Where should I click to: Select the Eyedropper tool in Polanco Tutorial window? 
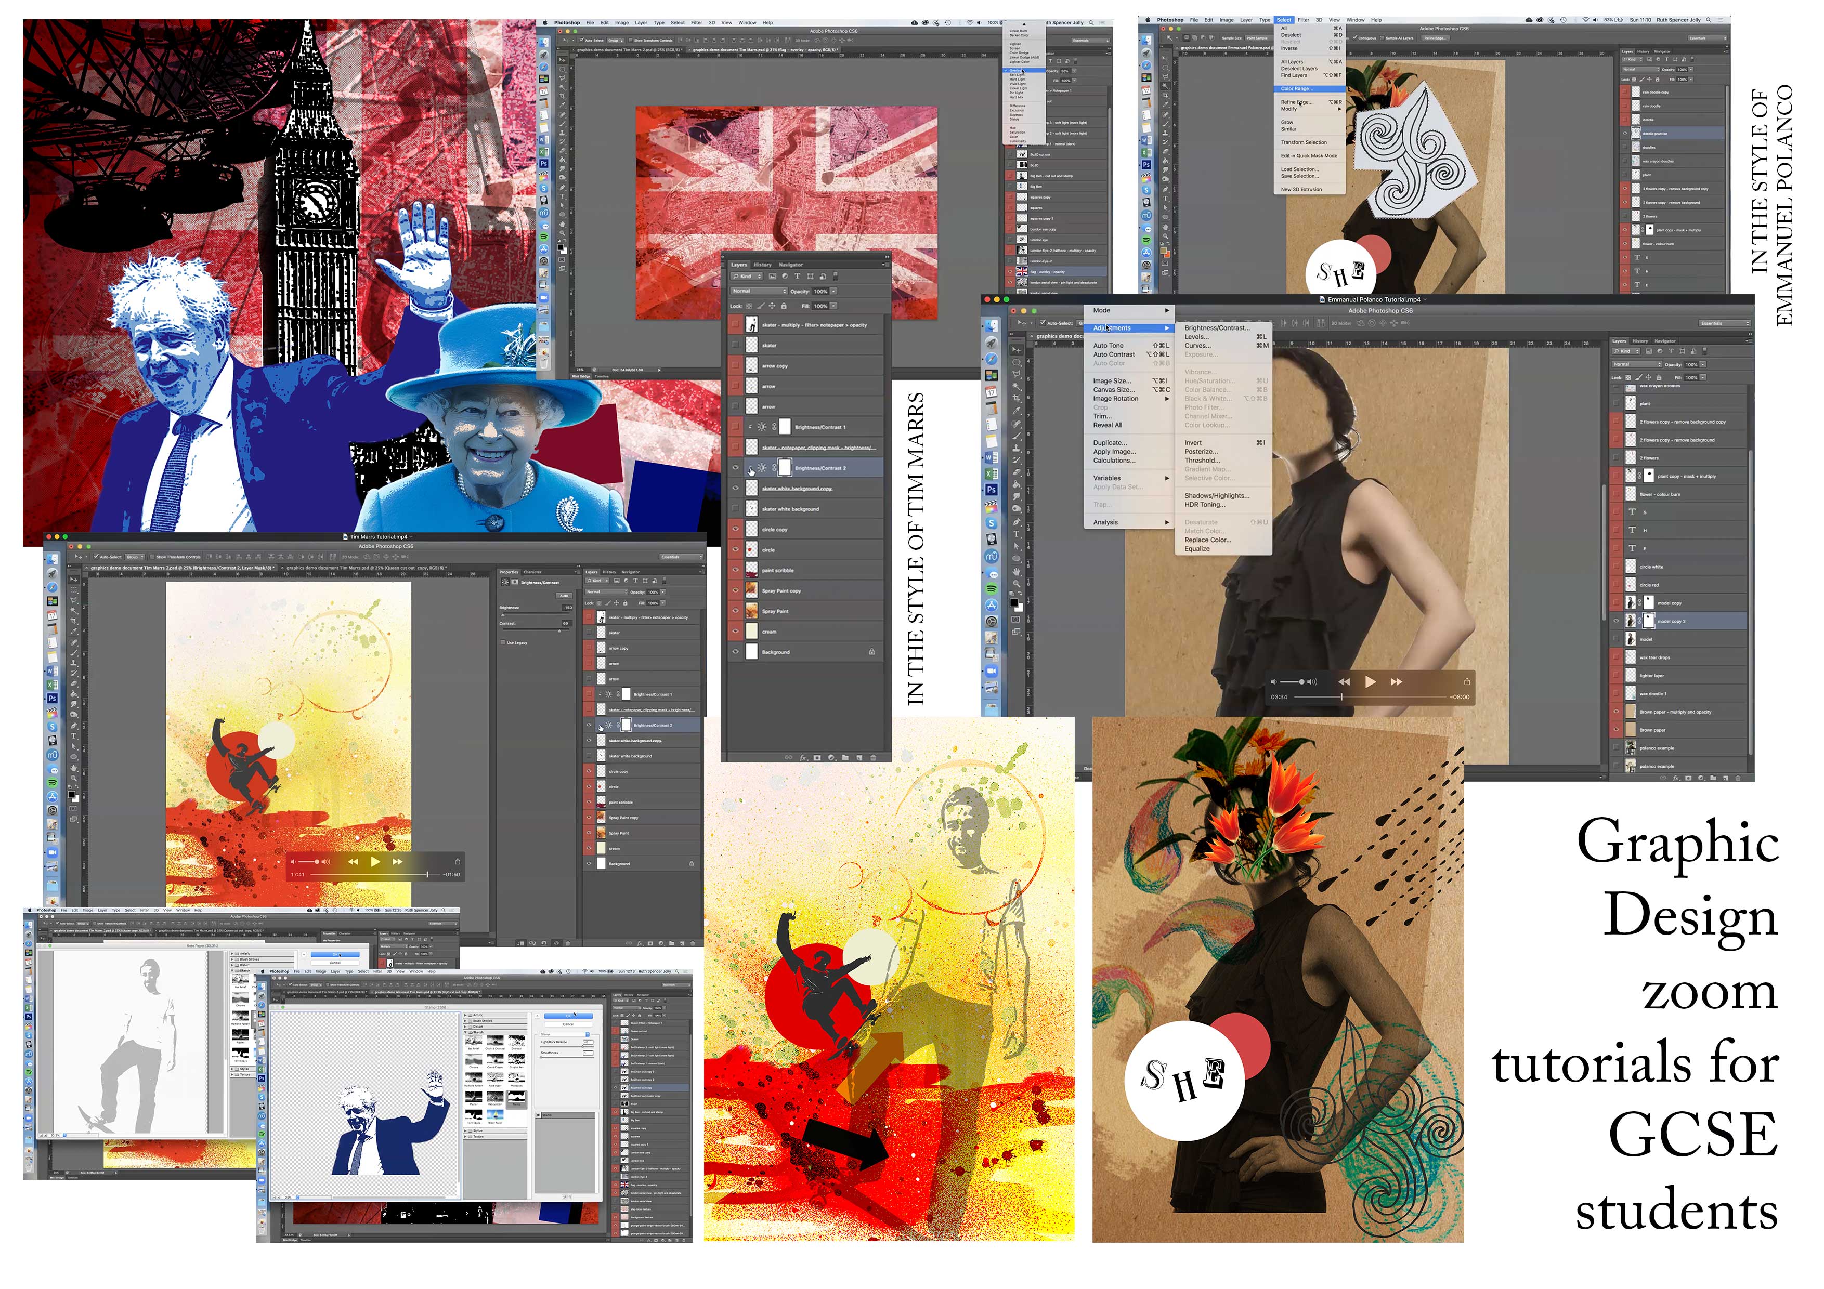[1016, 411]
